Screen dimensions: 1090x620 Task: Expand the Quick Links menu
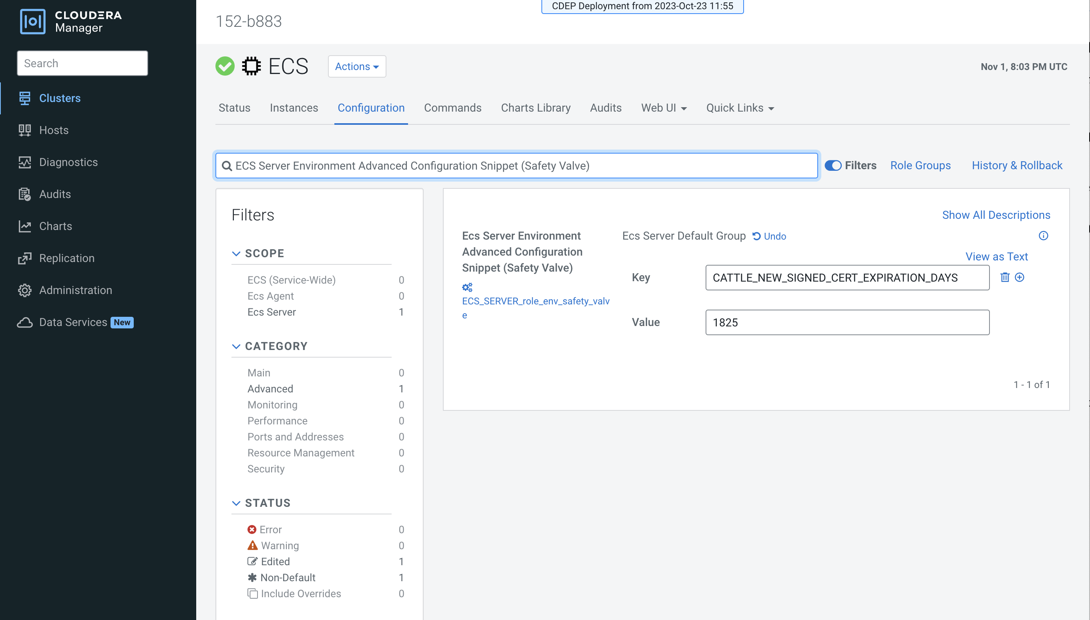pos(740,108)
